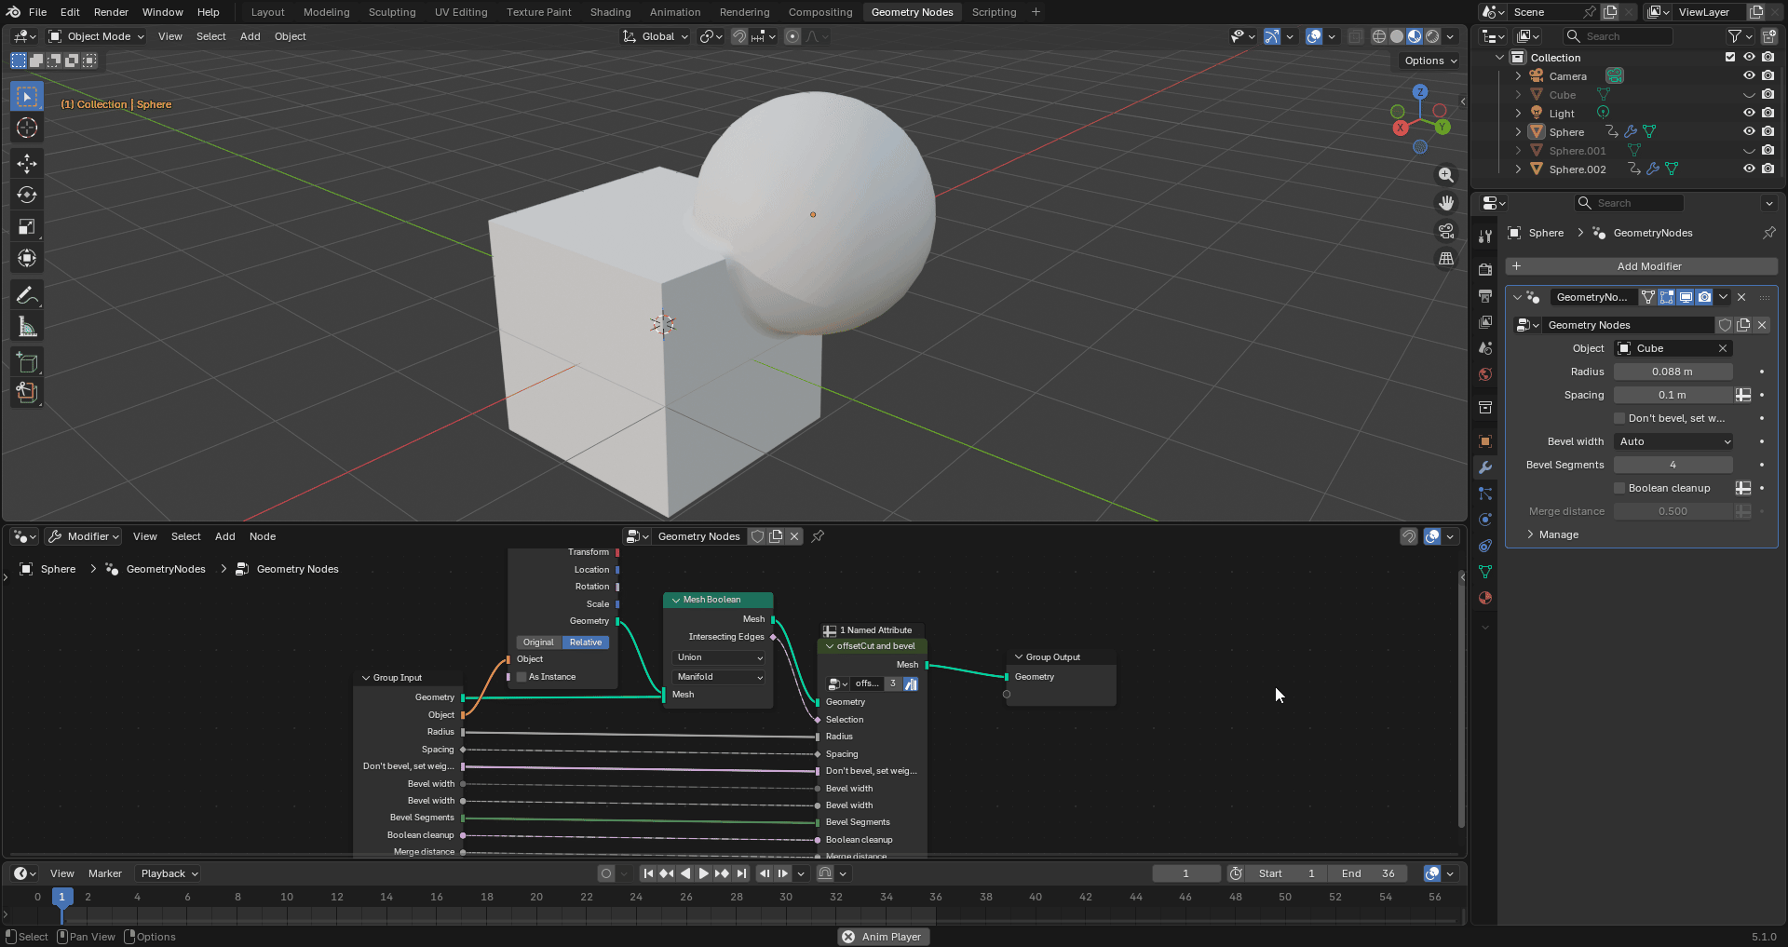Activate the Scale tool
1788x947 pixels.
tap(27, 227)
